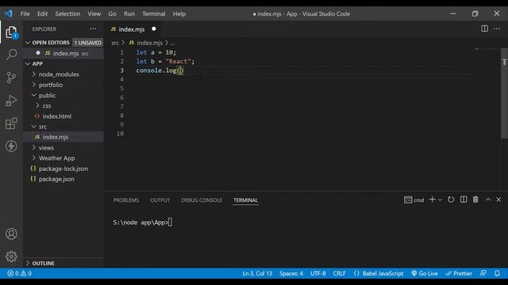This screenshot has height=285, width=508.
Task: Open the Search view icon
Action: pos(11,55)
